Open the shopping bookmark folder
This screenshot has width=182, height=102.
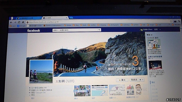pos(102,25)
